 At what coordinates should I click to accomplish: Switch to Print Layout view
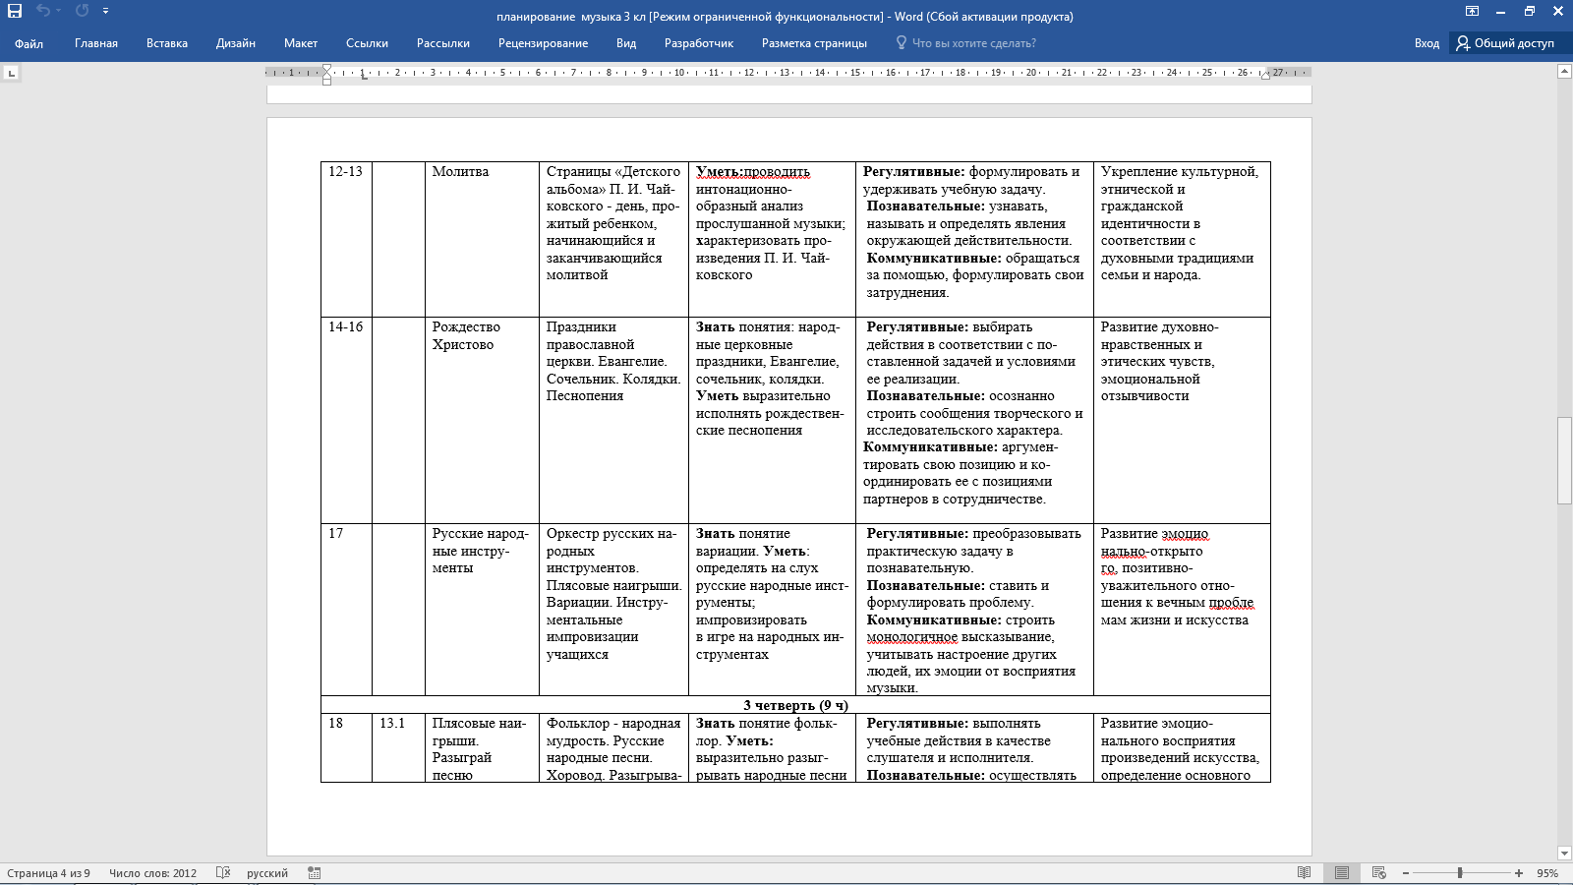pos(1342,872)
